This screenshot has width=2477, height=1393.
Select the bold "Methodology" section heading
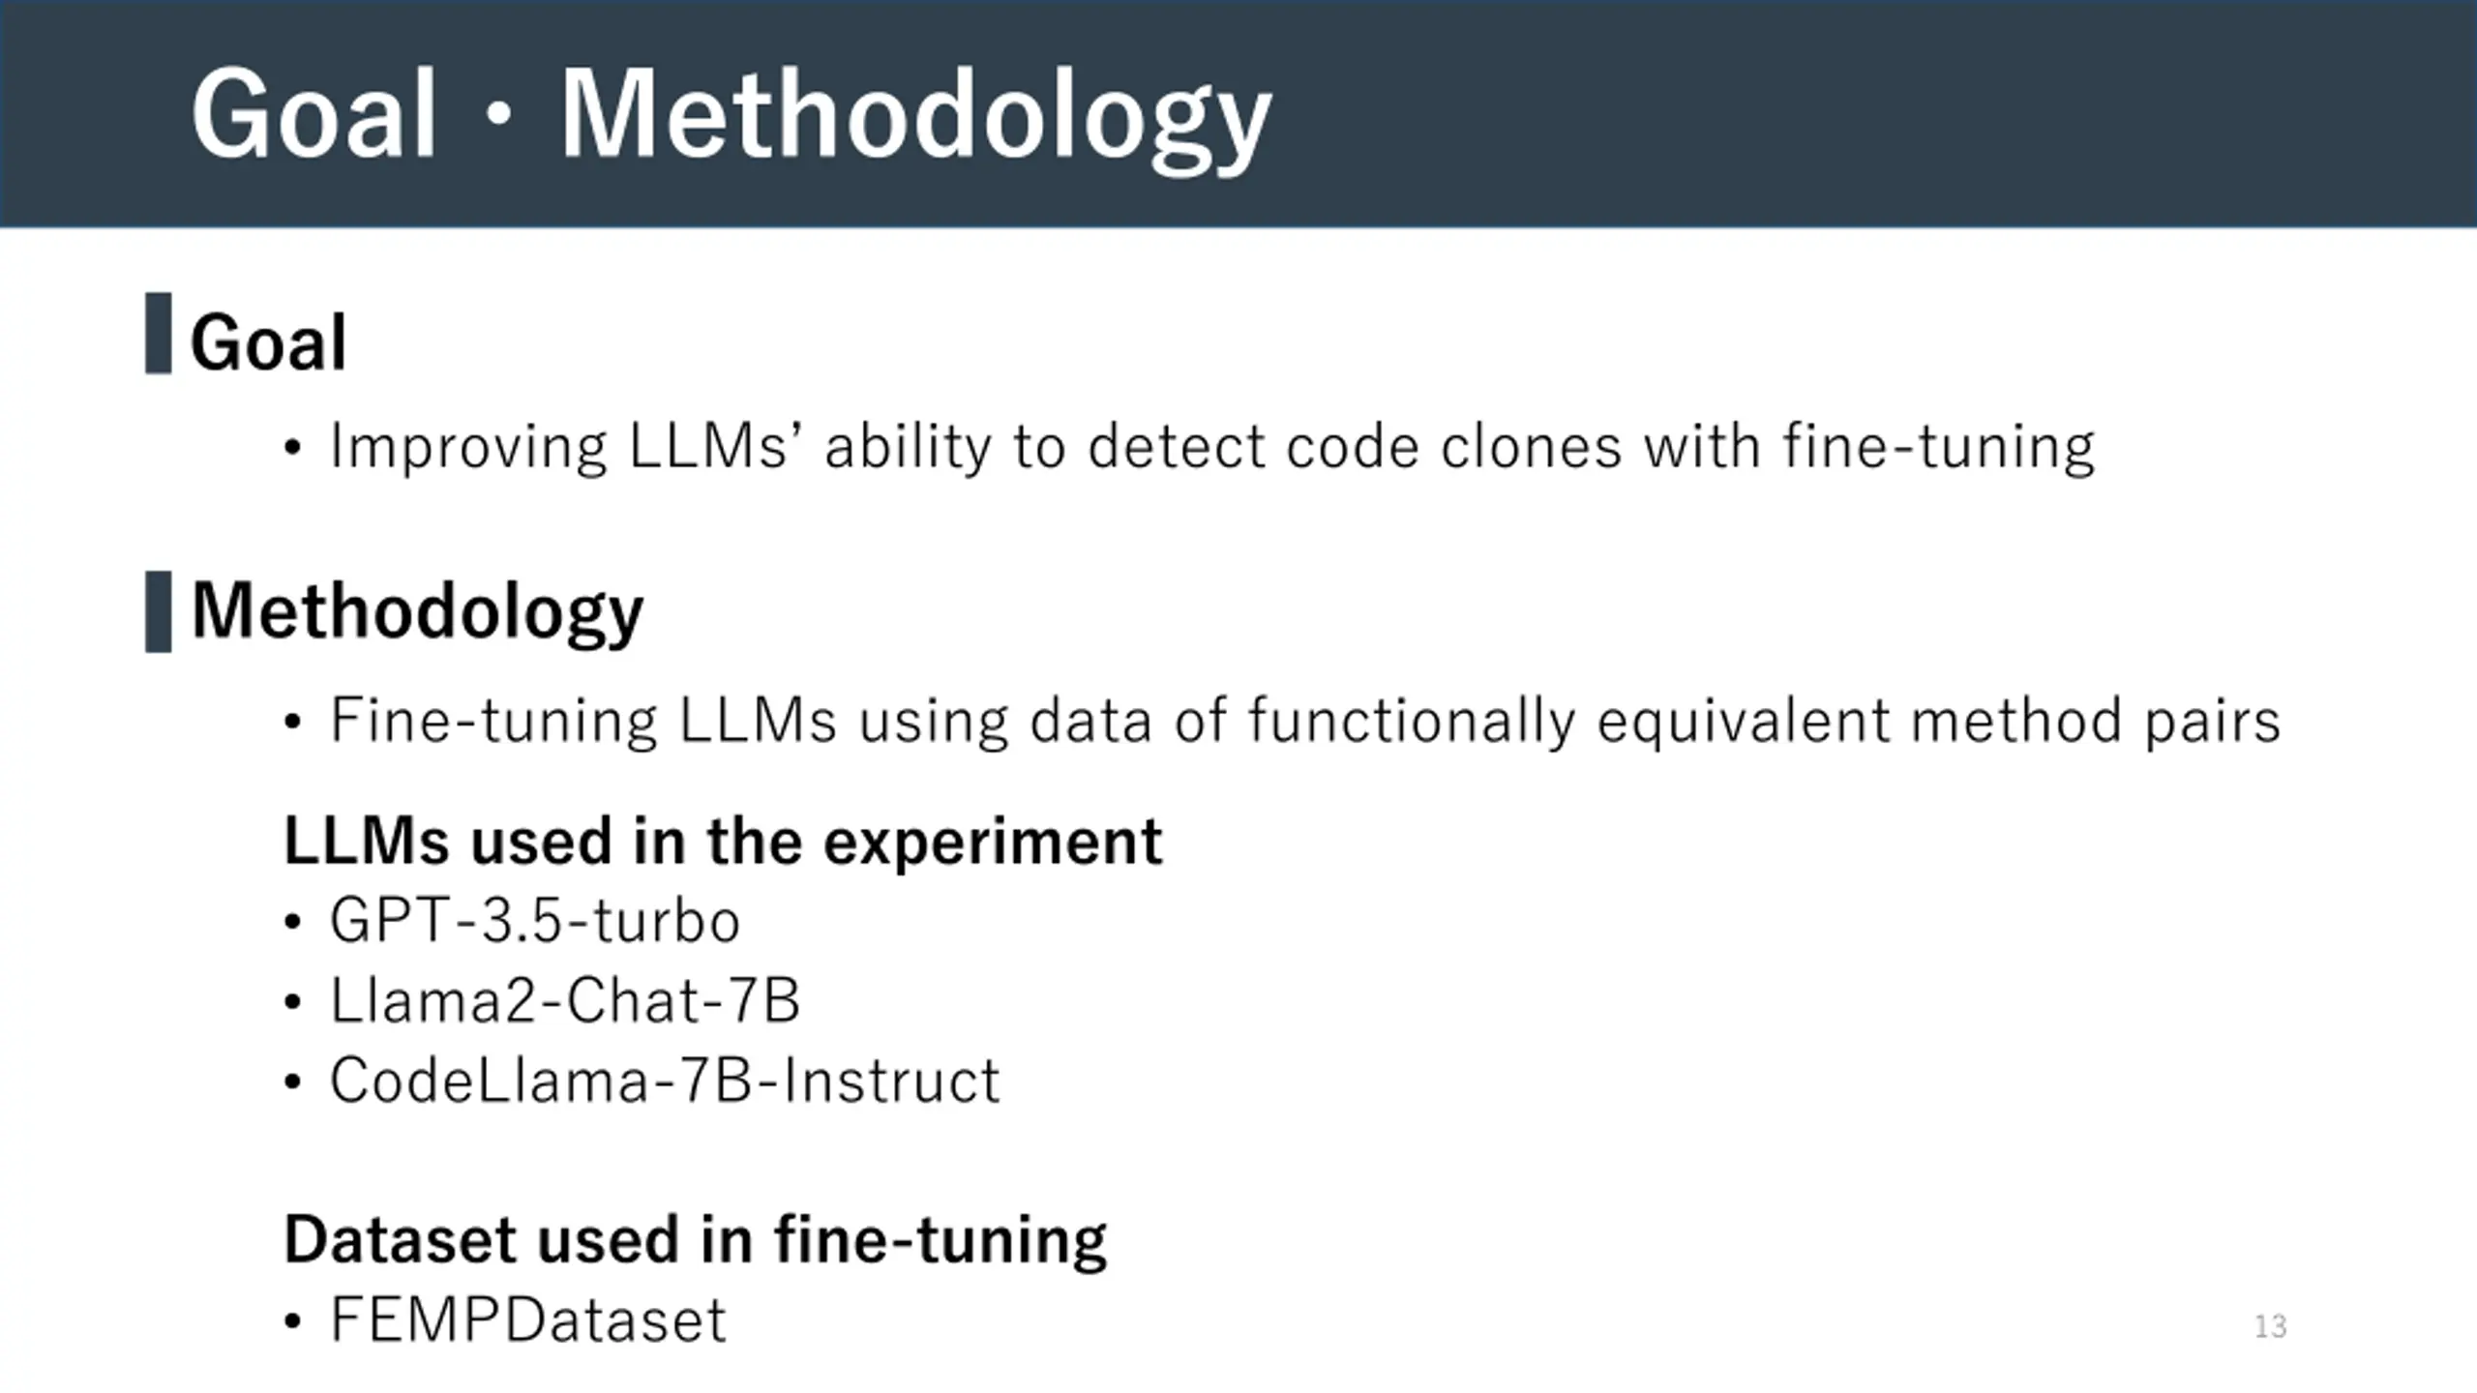tap(417, 611)
